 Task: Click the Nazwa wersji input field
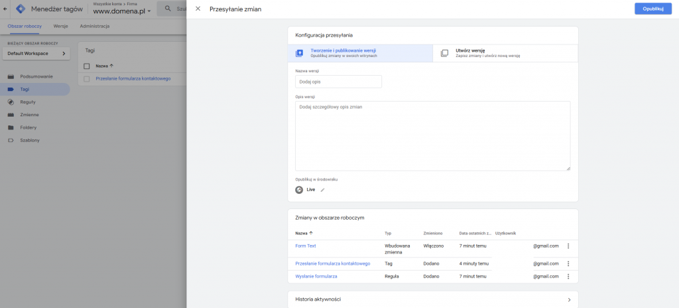pyautogui.click(x=339, y=82)
